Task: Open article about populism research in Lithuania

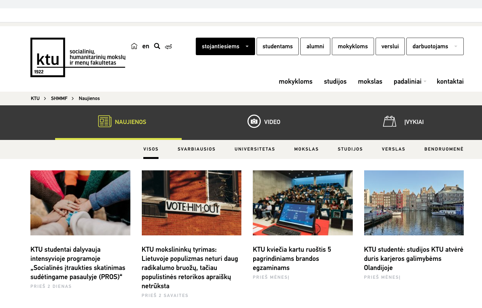Action: (x=190, y=268)
